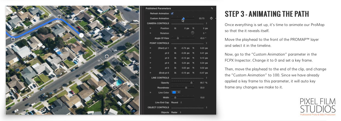Click the Pixel Film Studios logo
Image resolution: width=341 pixels, height=121 pixels.
[x=317, y=107]
